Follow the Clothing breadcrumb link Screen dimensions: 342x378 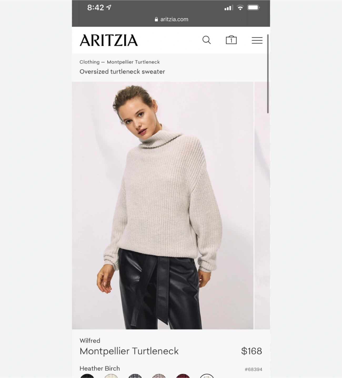pyautogui.click(x=89, y=62)
